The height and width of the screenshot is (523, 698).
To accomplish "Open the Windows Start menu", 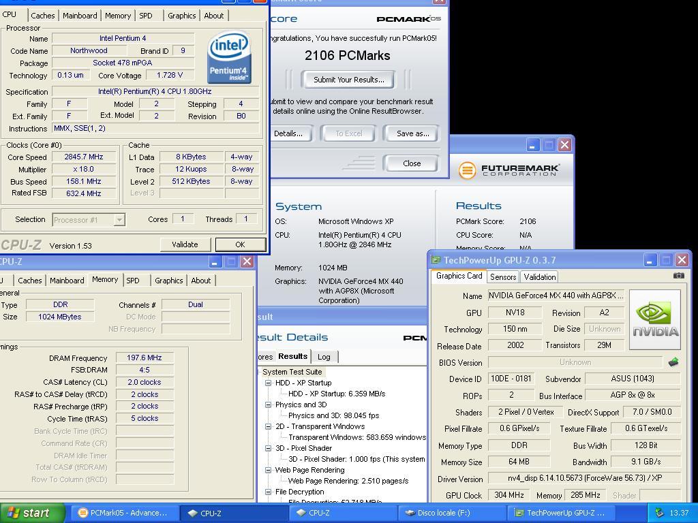I will (32, 513).
